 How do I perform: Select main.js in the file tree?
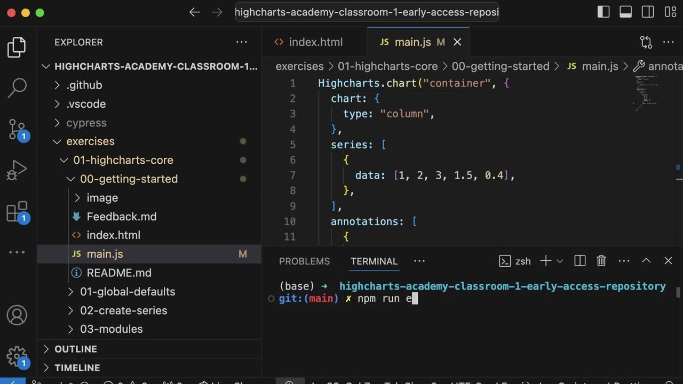point(149,254)
